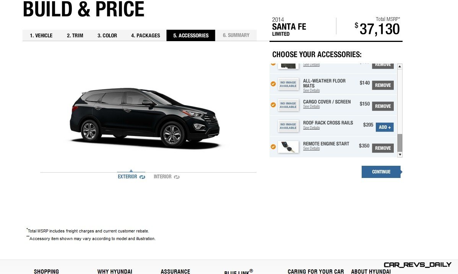Click the Total MSRP $37,130 value
The image size is (458, 274).
click(377, 29)
